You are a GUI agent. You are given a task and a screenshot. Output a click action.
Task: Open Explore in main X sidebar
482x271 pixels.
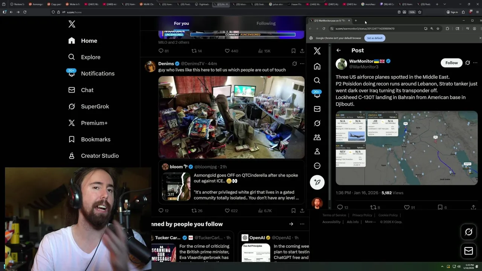84,57
